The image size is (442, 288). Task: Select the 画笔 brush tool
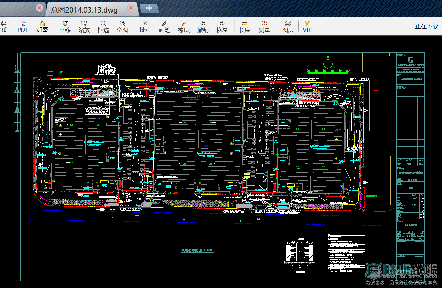(x=165, y=27)
